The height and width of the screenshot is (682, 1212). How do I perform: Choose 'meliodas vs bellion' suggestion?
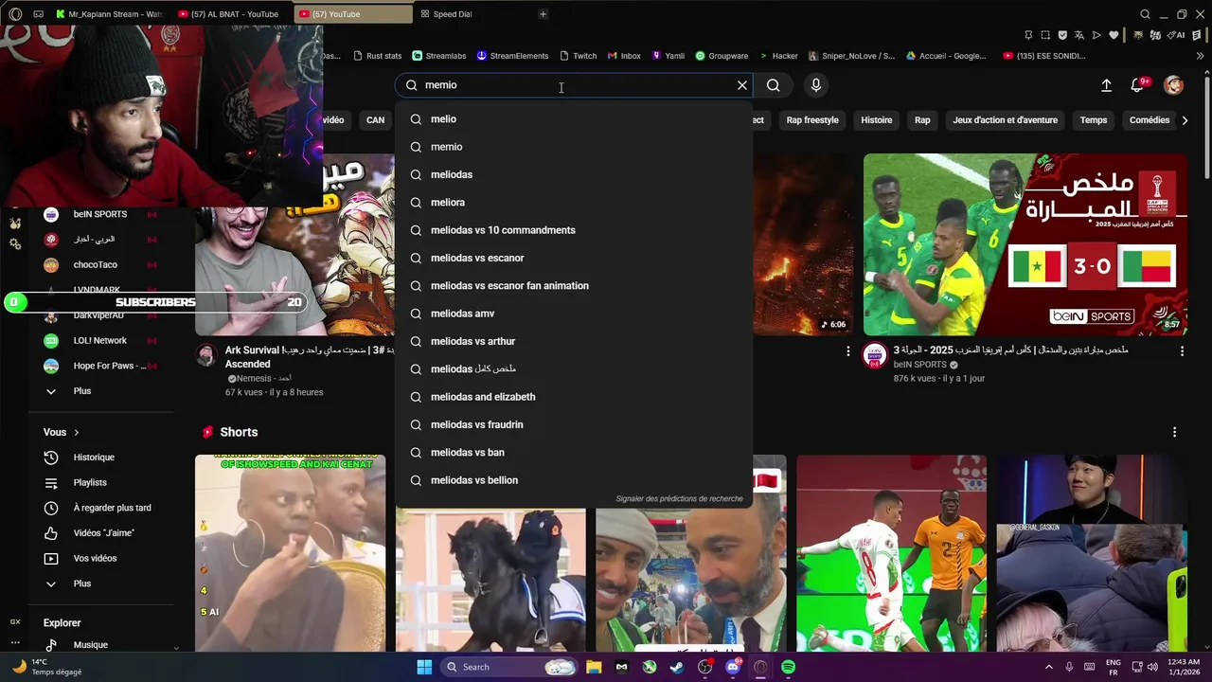(x=574, y=480)
